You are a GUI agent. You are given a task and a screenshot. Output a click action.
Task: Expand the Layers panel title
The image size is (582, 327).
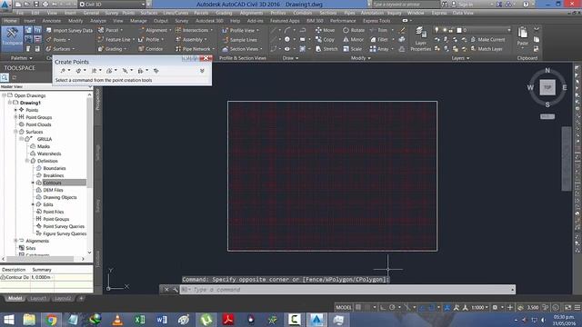tap(460, 58)
